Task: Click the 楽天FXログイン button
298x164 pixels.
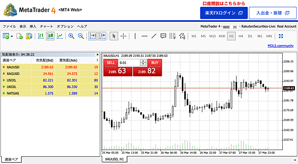Action: pos(224,13)
